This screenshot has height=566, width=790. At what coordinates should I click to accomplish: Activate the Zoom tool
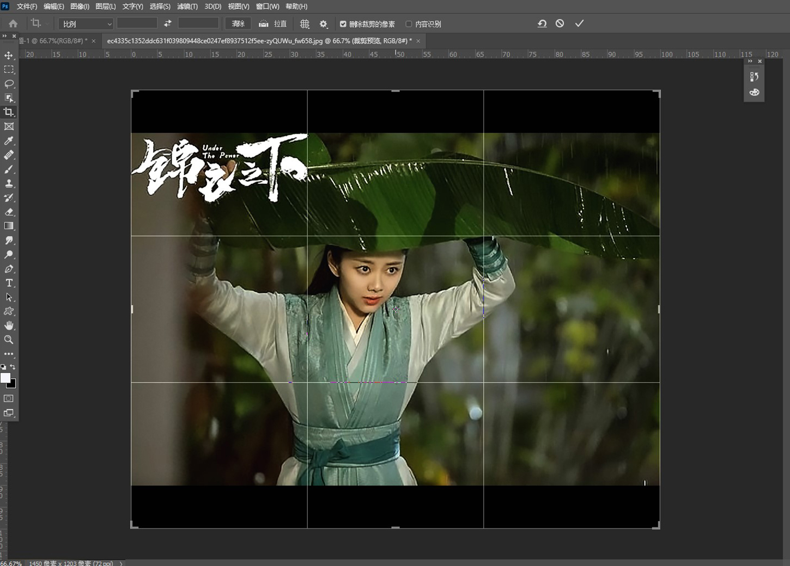click(8, 340)
